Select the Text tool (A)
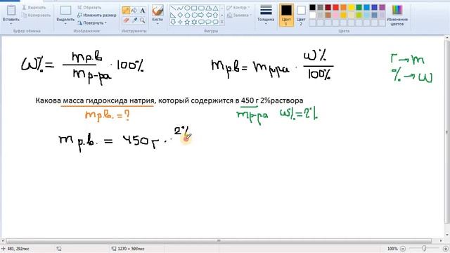This screenshot has height=253, width=450. click(x=142, y=11)
